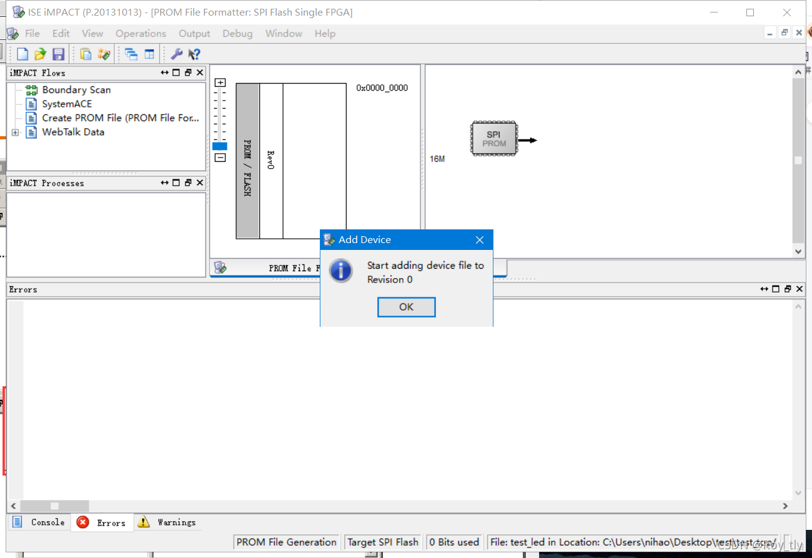Select Create PROM File flow
The width and height of the screenshot is (812, 558).
pyautogui.click(x=121, y=118)
